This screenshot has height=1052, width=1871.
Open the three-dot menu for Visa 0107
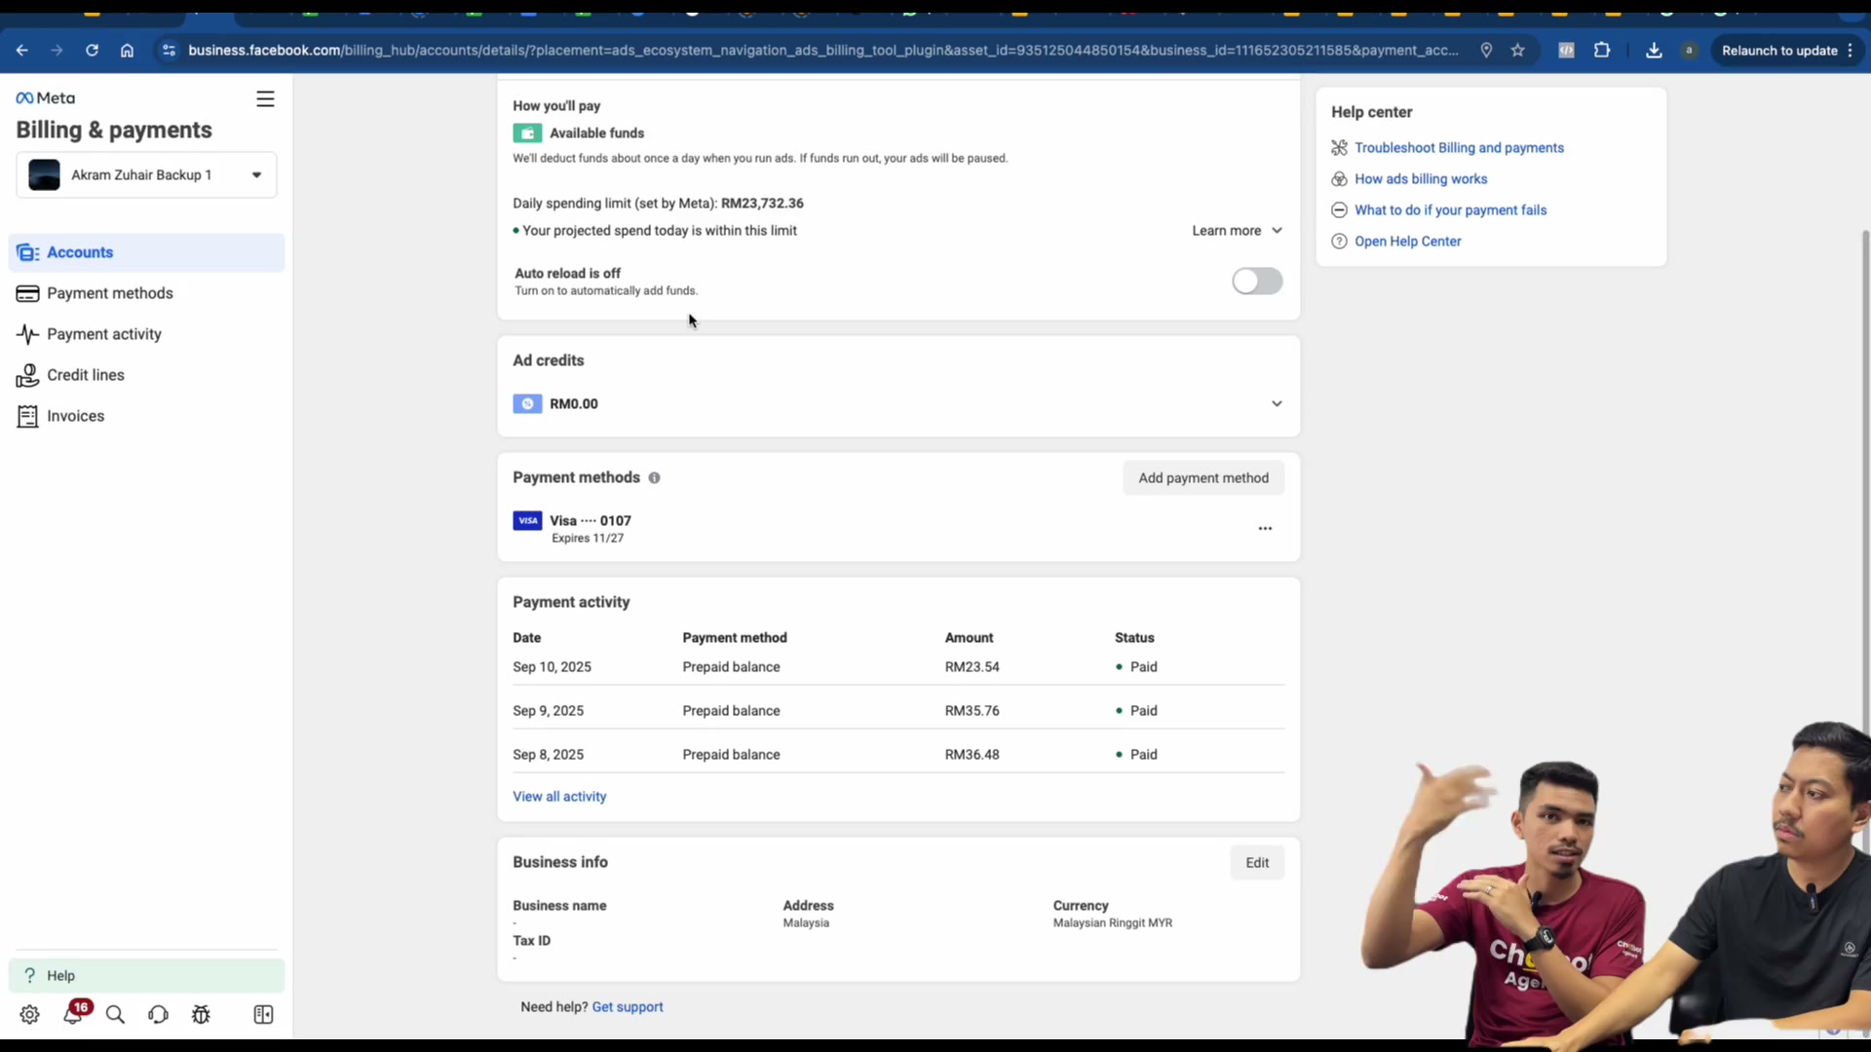(x=1265, y=529)
